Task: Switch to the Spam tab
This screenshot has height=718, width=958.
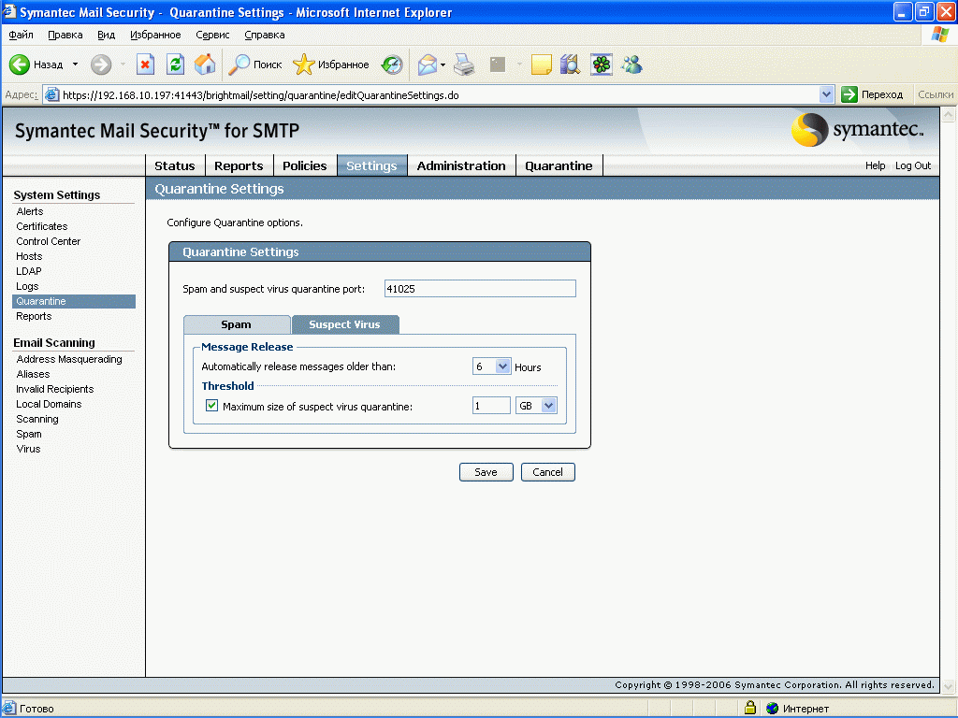Action: (x=237, y=324)
